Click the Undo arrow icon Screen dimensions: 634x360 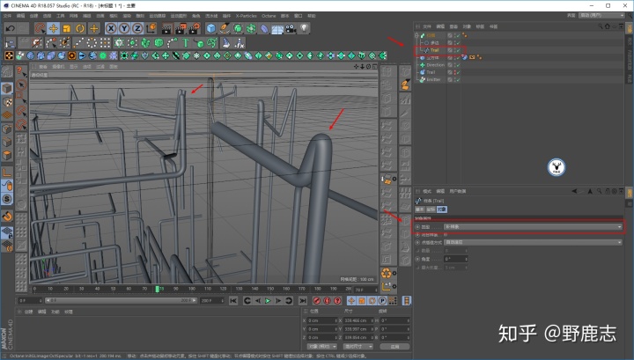pos(11,28)
